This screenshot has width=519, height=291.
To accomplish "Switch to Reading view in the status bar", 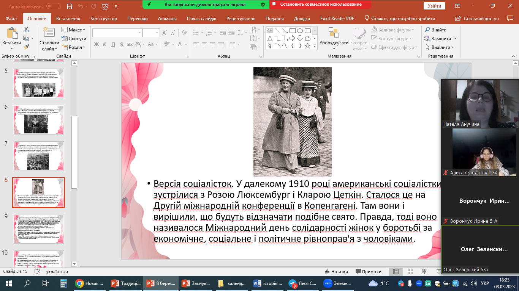I will coord(424,271).
